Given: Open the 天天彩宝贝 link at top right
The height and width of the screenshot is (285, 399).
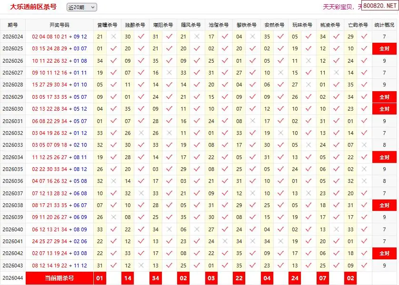Looking at the screenshot, I should pyautogui.click(x=339, y=7).
